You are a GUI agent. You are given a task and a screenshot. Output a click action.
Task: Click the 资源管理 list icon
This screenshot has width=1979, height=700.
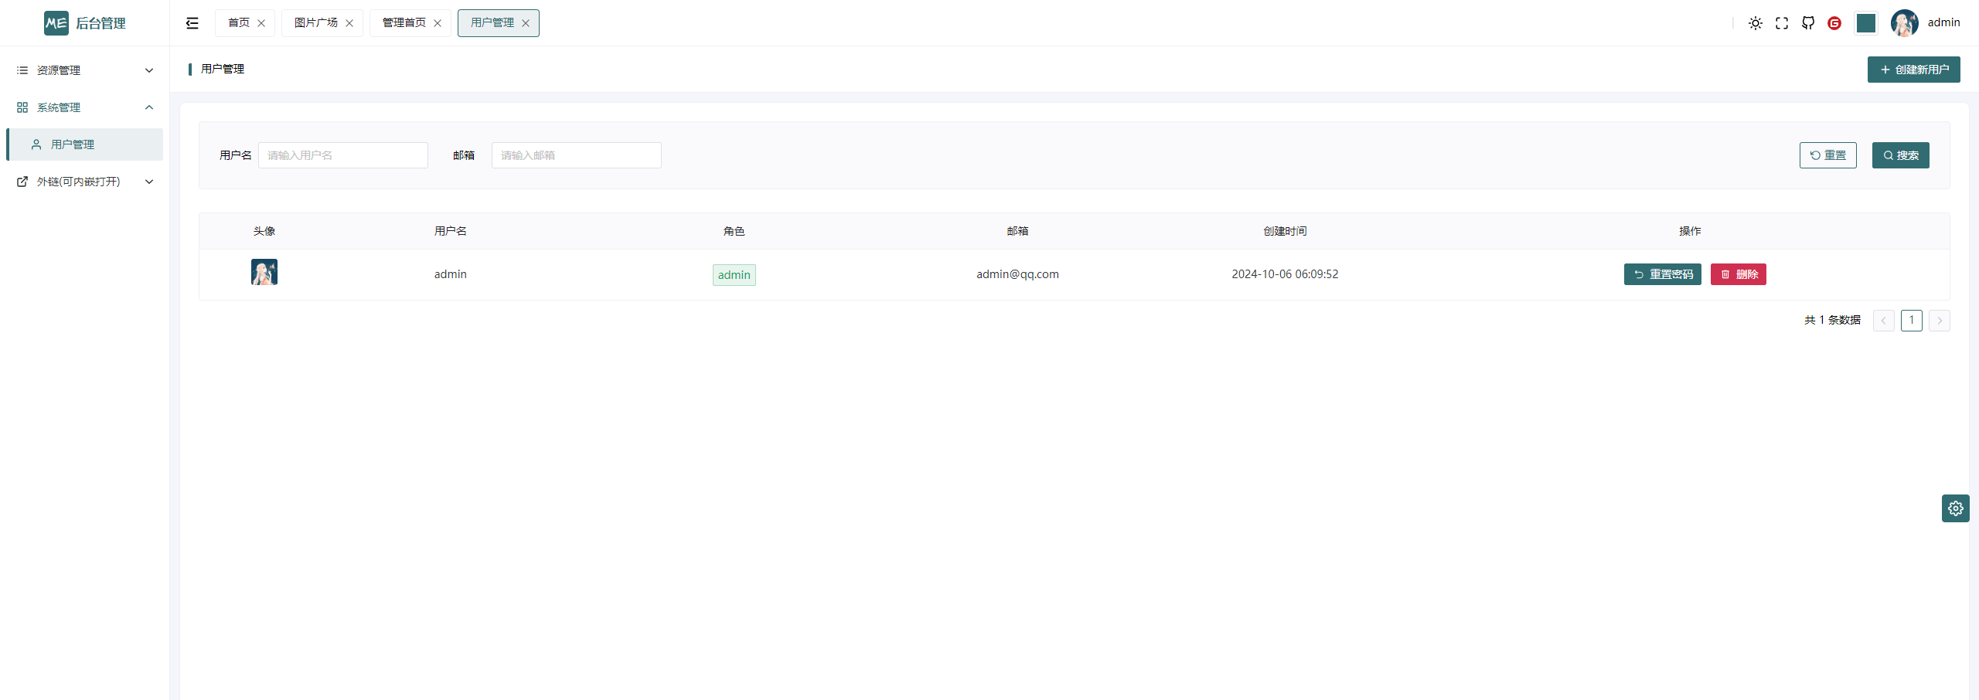pyautogui.click(x=22, y=70)
